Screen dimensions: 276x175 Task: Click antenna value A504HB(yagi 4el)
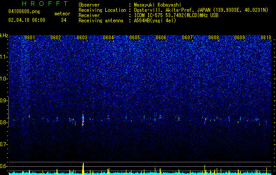(155, 21)
